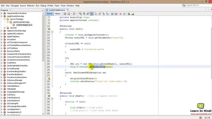Select the JavaApplication10 project
The width and height of the screenshot is (212, 119).
(14, 112)
